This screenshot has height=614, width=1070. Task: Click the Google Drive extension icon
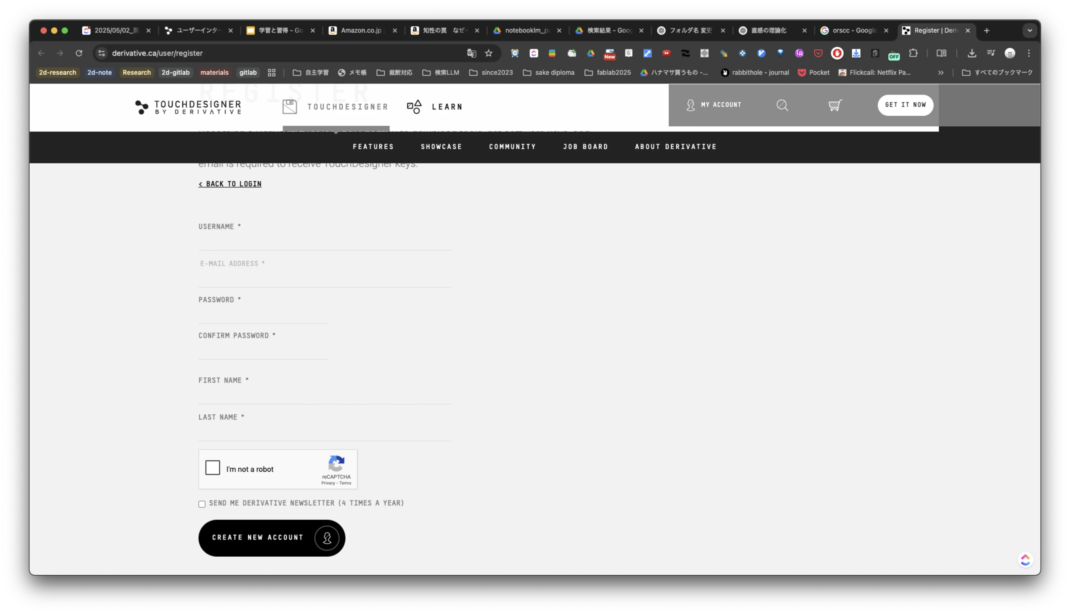590,53
